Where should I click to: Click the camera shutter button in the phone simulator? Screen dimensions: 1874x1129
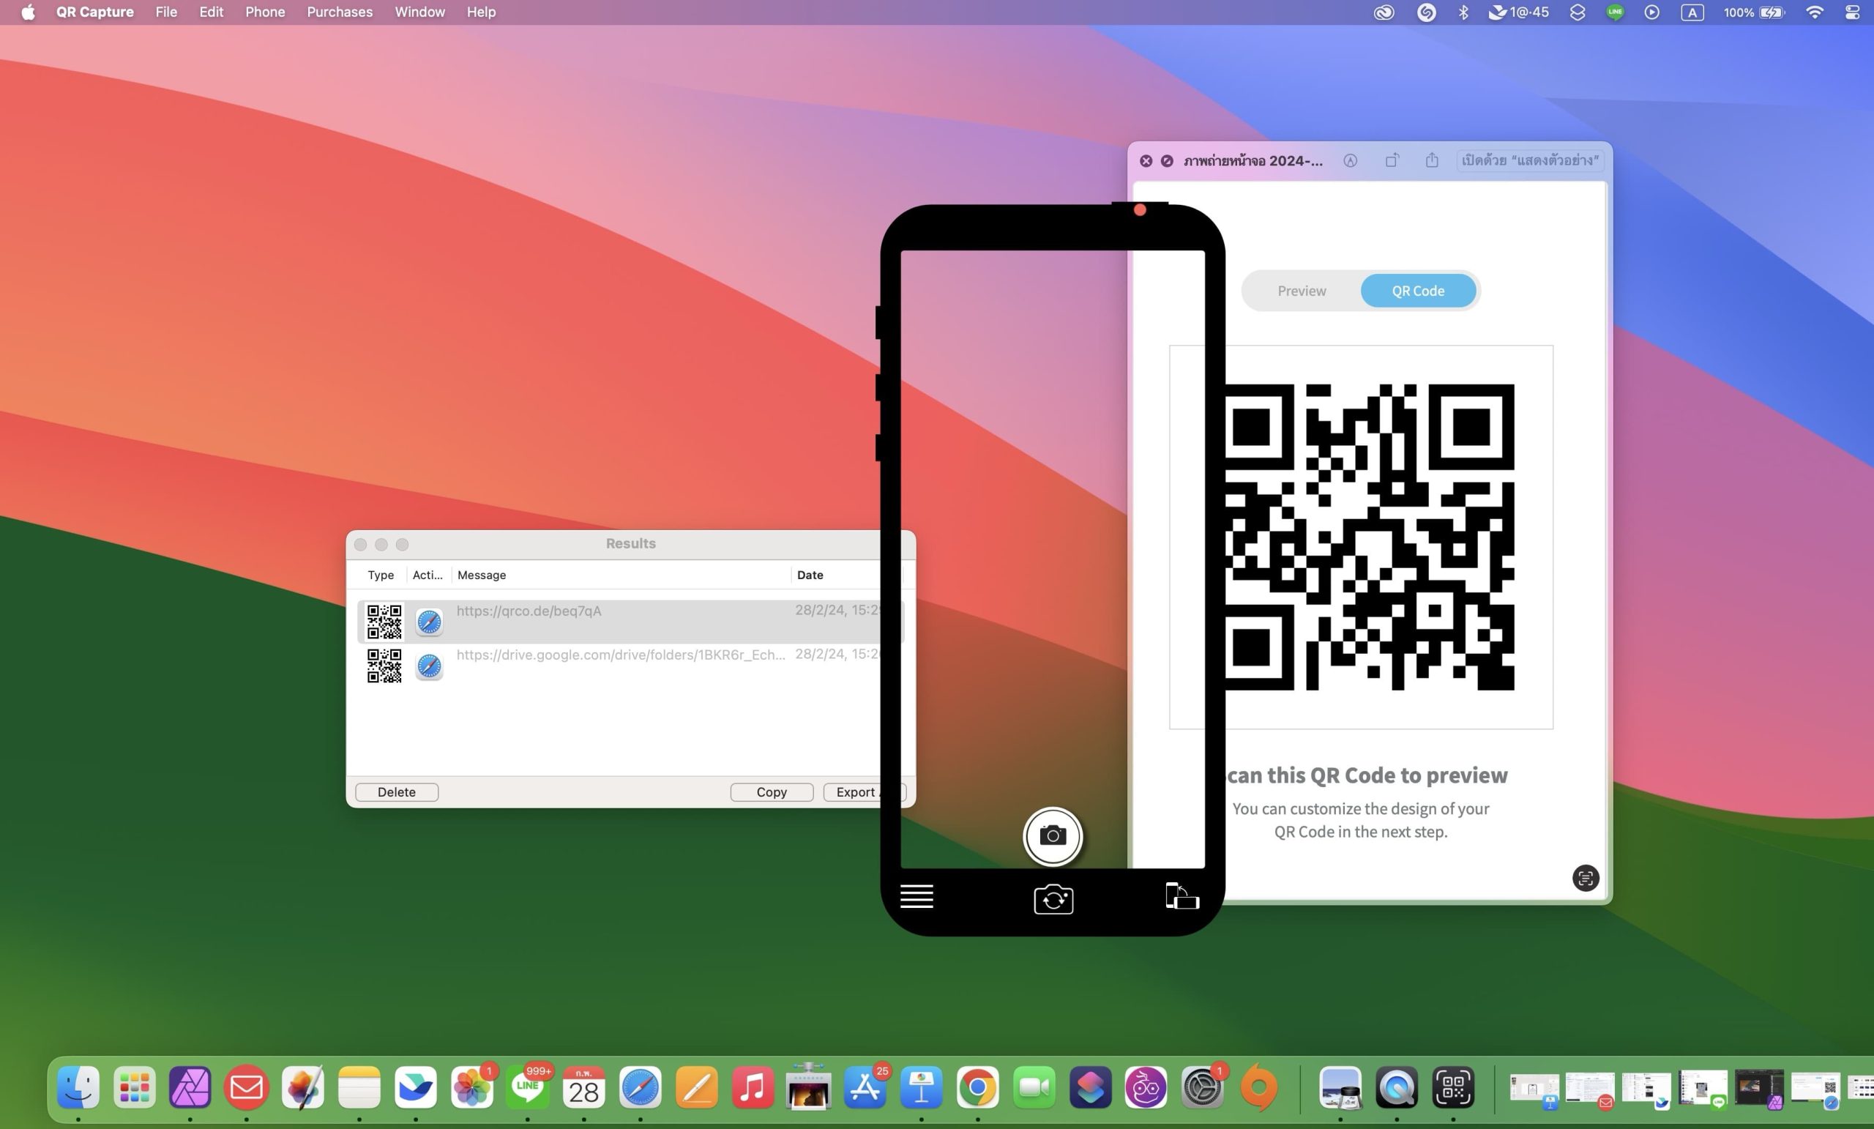[x=1053, y=836]
